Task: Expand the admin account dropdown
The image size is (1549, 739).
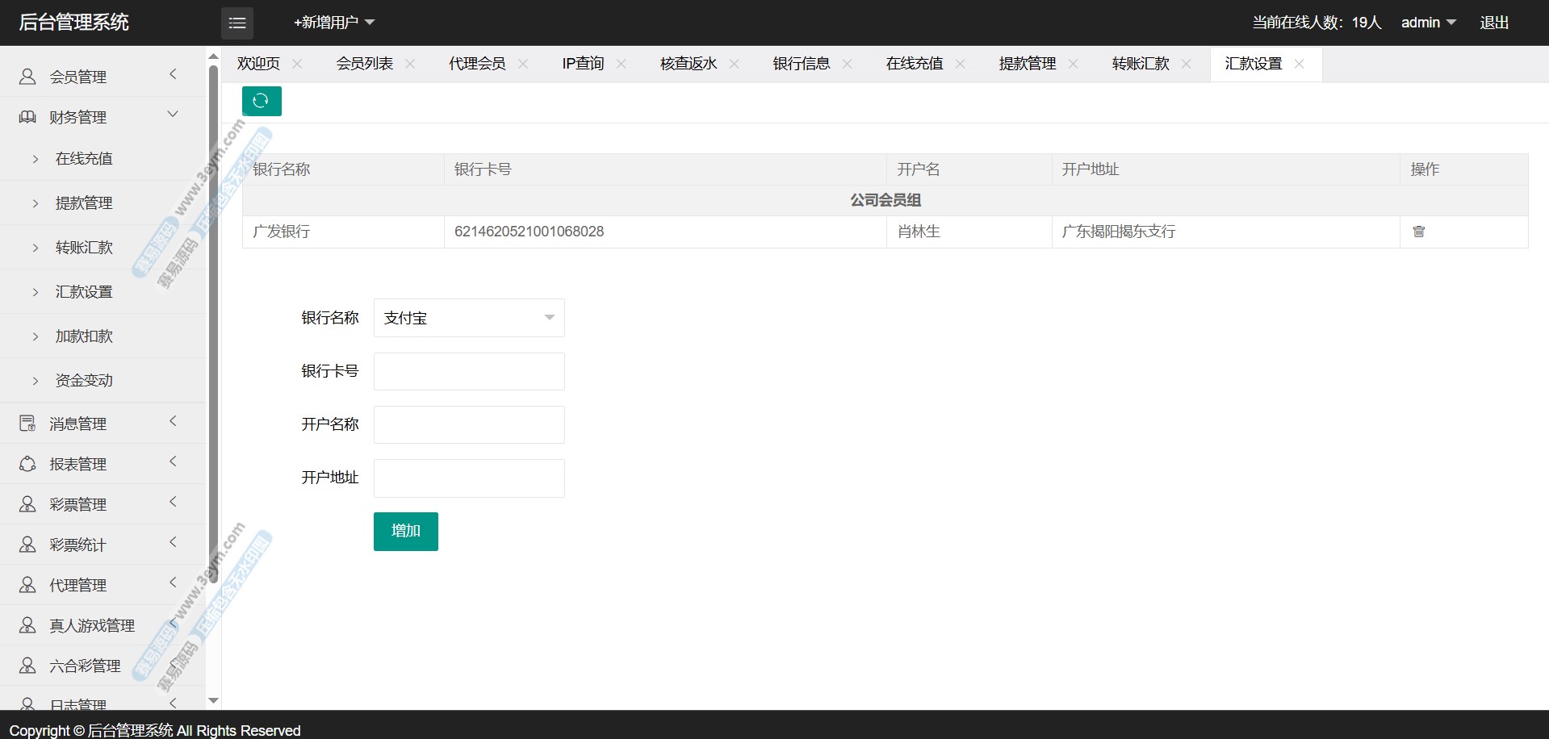Action: point(1427,23)
